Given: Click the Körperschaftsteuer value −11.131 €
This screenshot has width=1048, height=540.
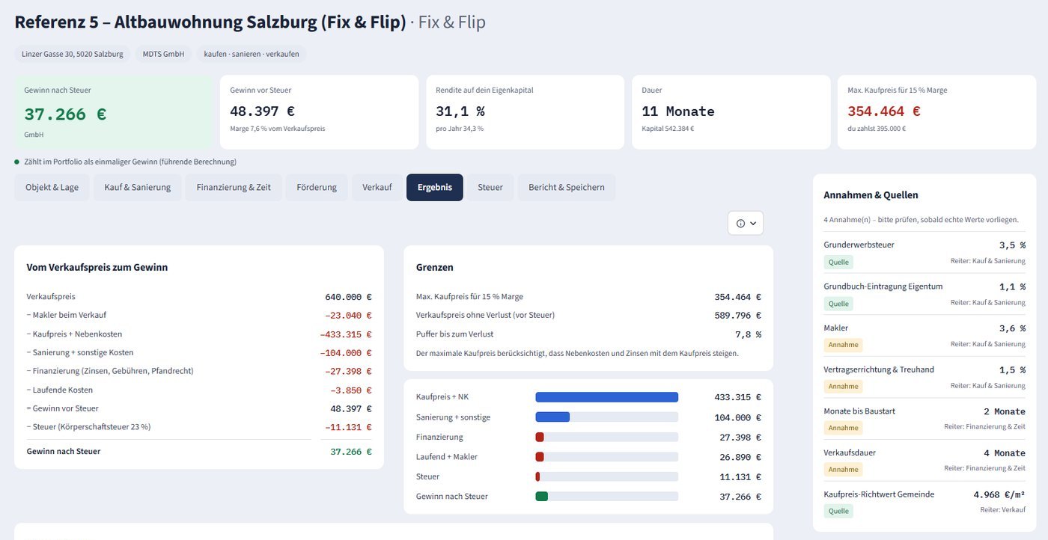Looking at the screenshot, I should point(348,427).
